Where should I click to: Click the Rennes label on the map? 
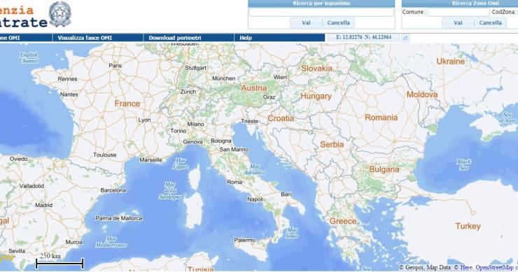pyautogui.click(x=67, y=79)
